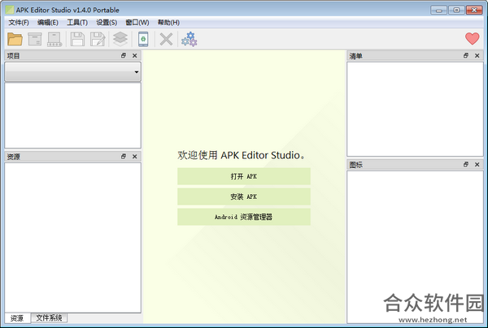Screen dimensions: 488x328
Task: Open the 设置(S) menu
Action: pyautogui.click(x=107, y=23)
